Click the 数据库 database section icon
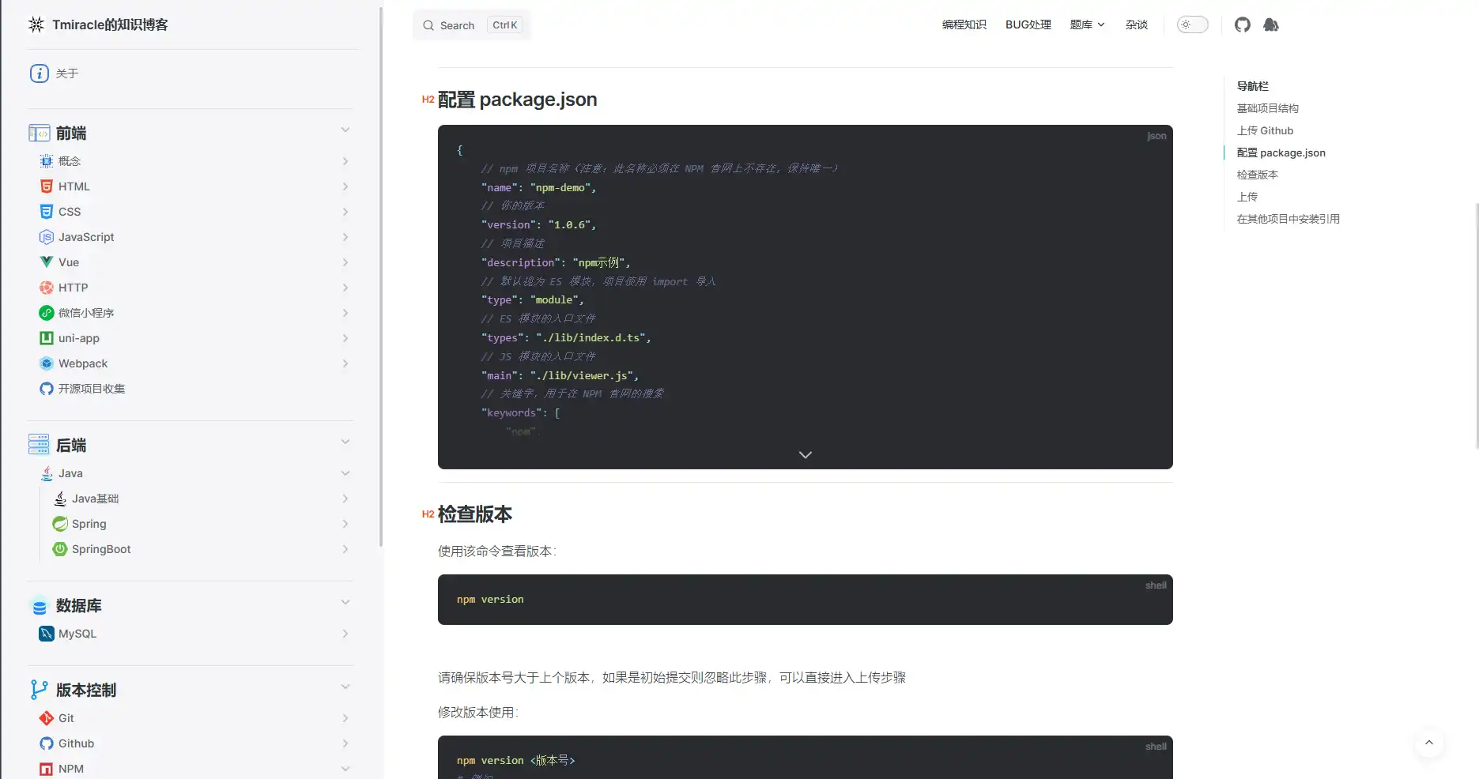 point(40,606)
